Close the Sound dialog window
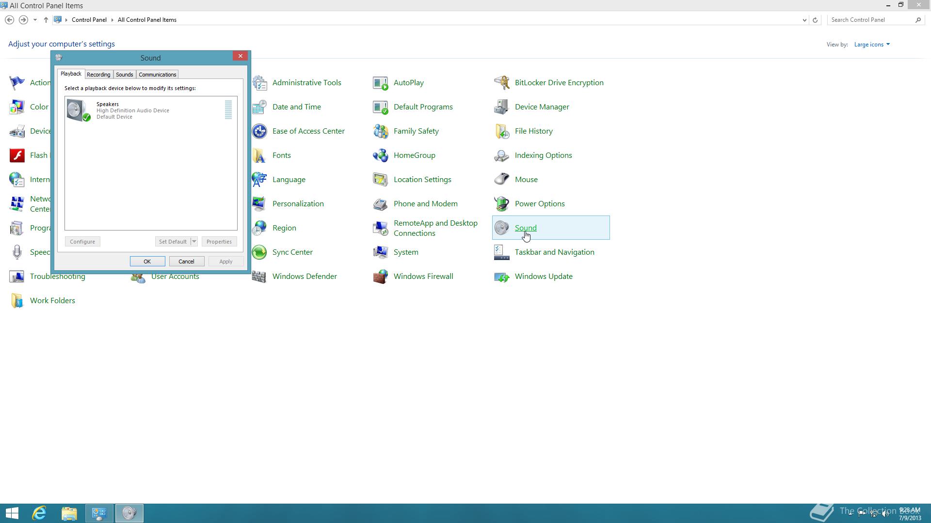The image size is (931, 523). click(x=241, y=56)
